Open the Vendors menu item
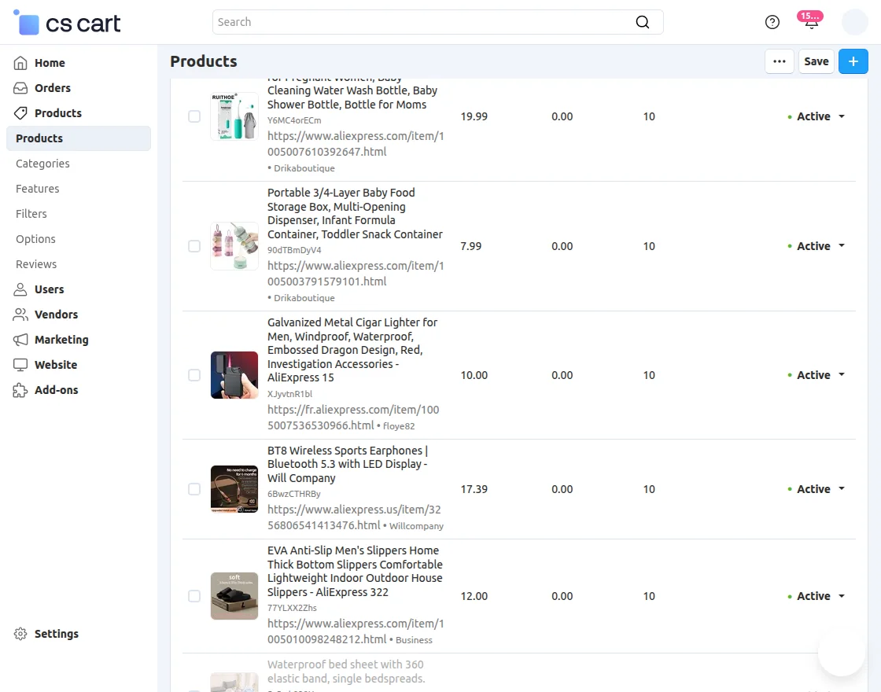Viewport: 881px width, 692px height. [x=56, y=315]
